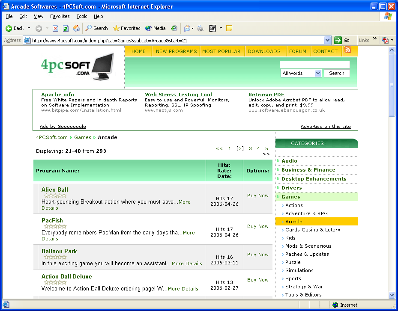The height and width of the screenshot is (311, 398).
Task: Open the Back history dropdown arrow
Action: pos(29,28)
